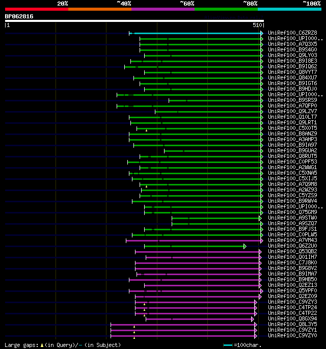
Task: Click the 510 query end position label
Action: click(x=257, y=25)
